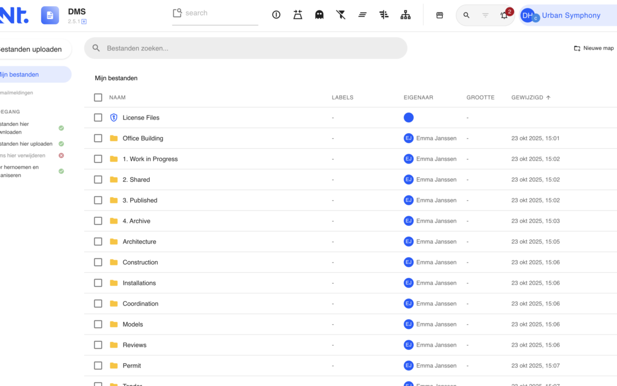Sort by the GEWIJZIGD column arrow
Viewport: 617px width, 386px height.
click(x=548, y=97)
